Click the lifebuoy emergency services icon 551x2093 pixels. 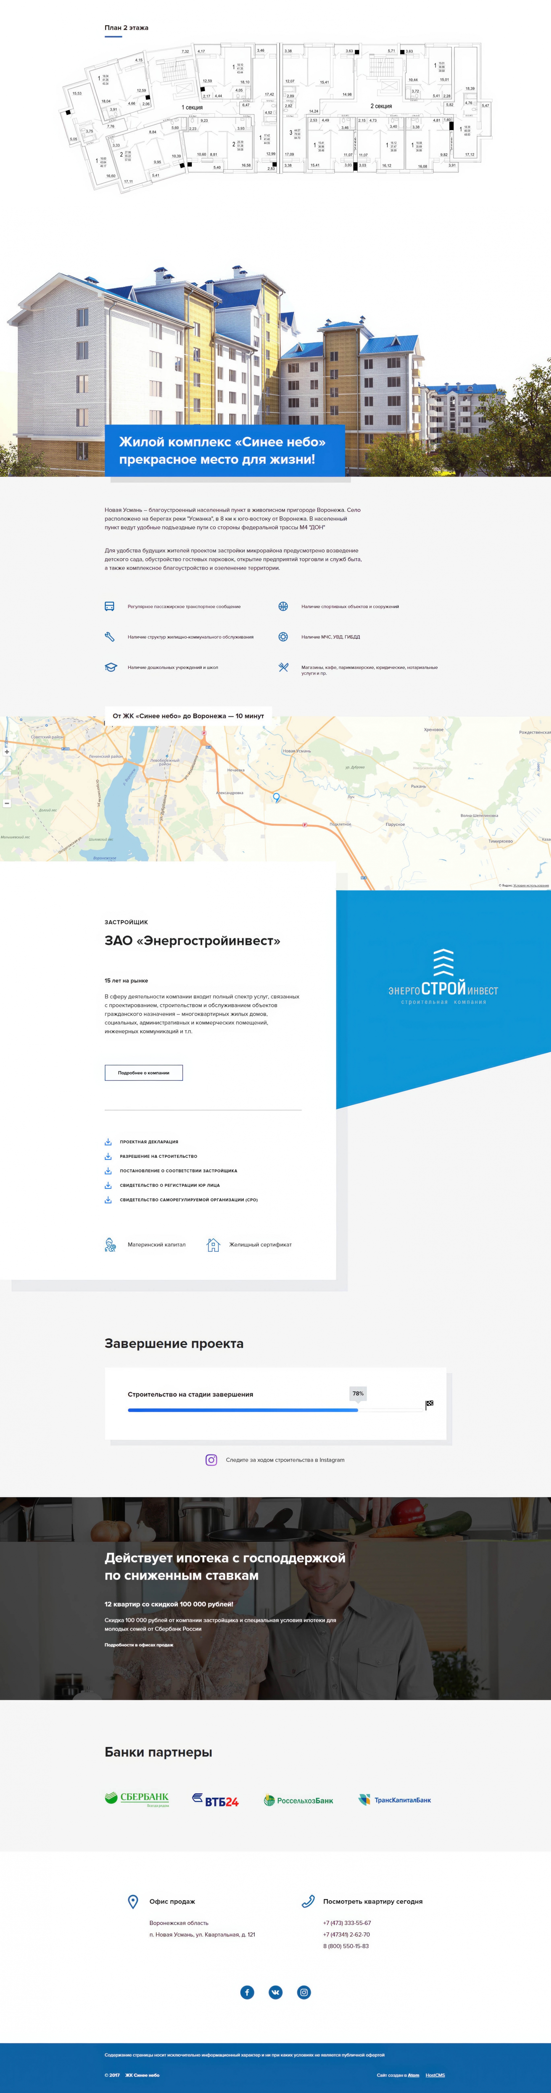[x=283, y=637]
